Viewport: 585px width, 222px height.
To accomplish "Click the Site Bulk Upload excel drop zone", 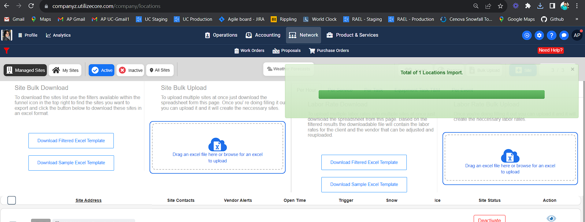I will click(x=217, y=147).
